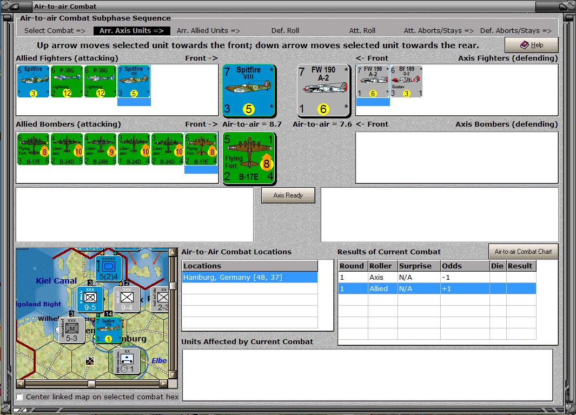Click the Surprise column header

click(x=419, y=266)
